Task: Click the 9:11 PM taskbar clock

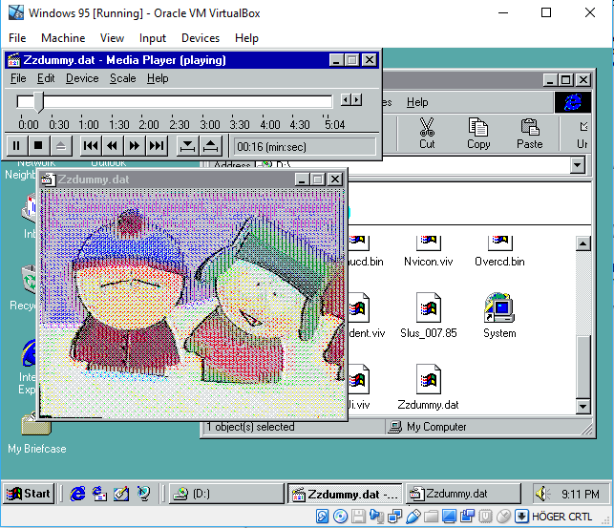Action: point(581,495)
